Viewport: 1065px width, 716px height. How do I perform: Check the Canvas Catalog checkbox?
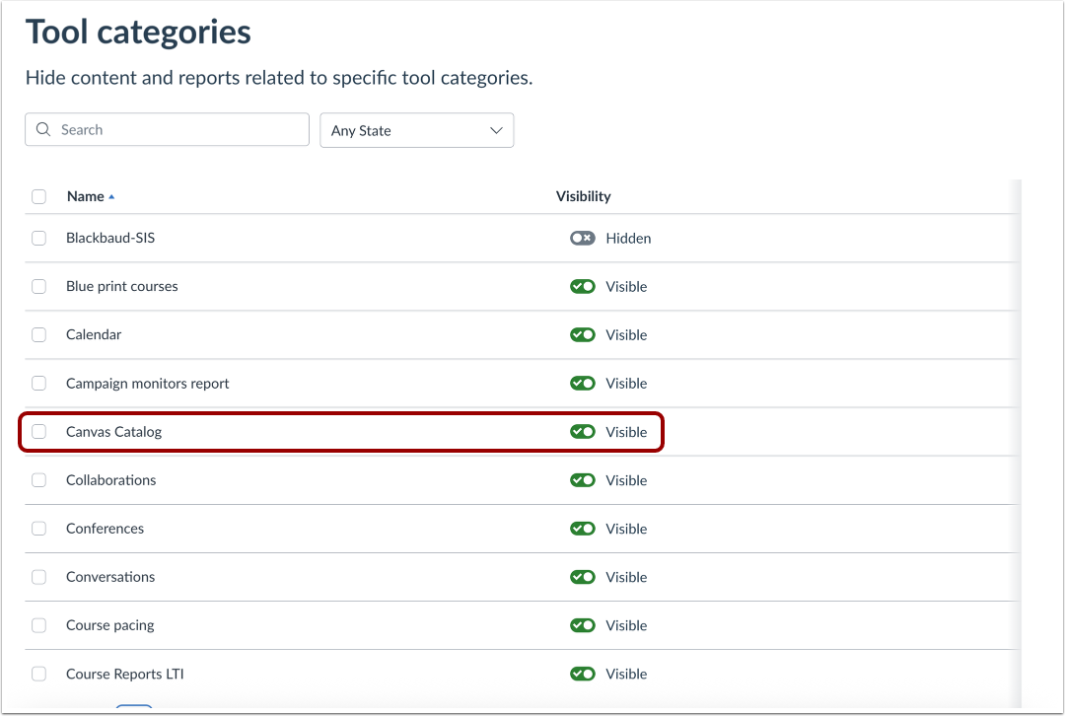[x=38, y=431]
